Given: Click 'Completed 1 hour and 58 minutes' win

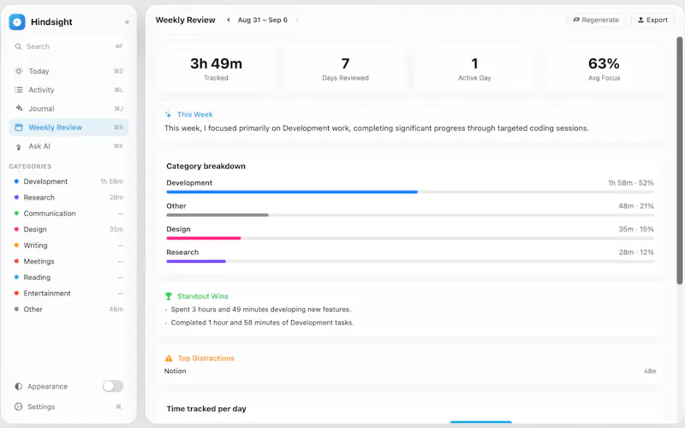Looking at the screenshot, I should point(263,323).
